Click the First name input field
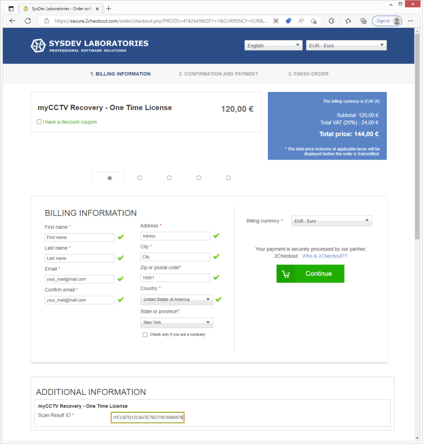The width and height of the screenshot is (423, 444). [80, 237]
